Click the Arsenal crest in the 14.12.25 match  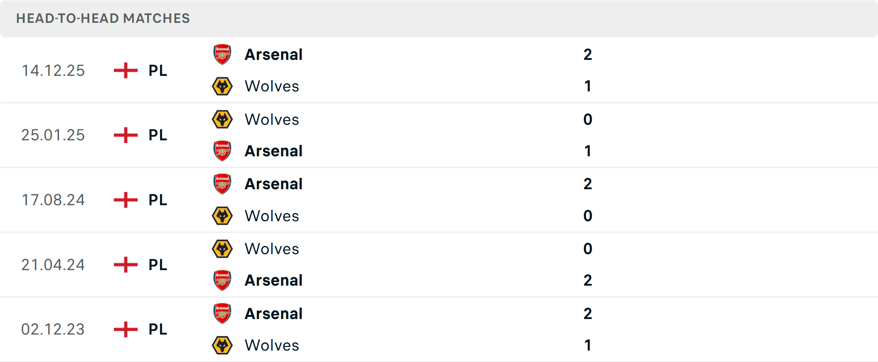(223, 54)
